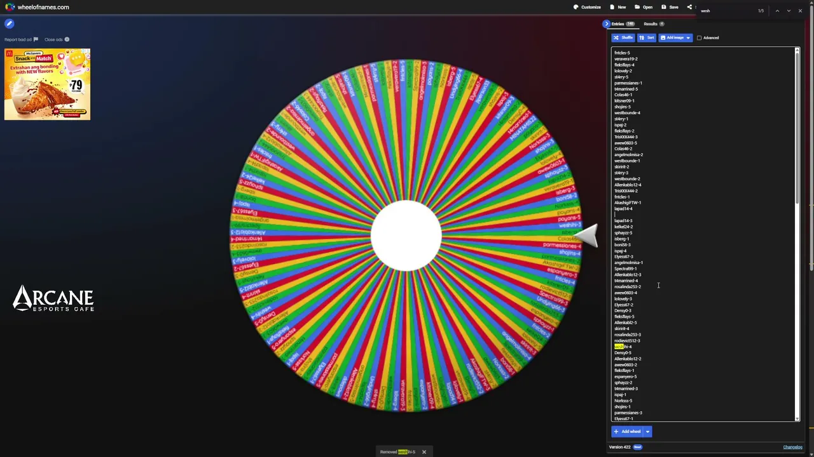This screenshot has height=457, width=814.
Task: Close the find-in-page bar
Action: click(800, 11)
